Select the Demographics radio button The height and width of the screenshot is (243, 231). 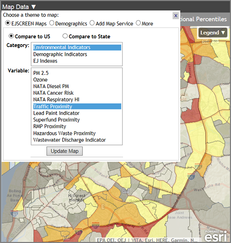tap(52, 23)
